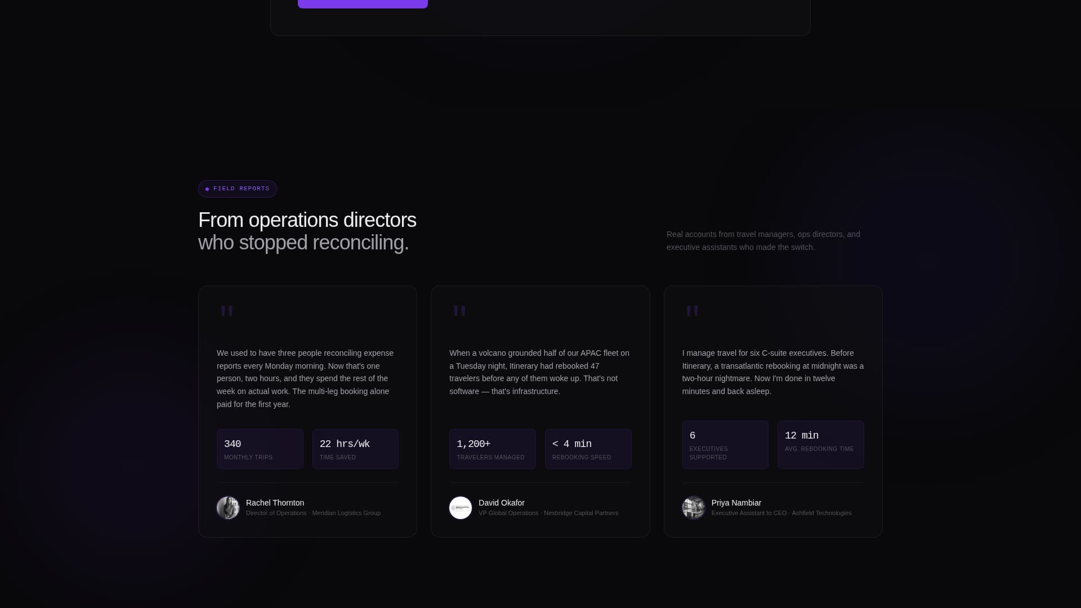1081x608 pixels.
Task: Click the subheading 'who stopped reconciling.'
Action: coord(303,243)
